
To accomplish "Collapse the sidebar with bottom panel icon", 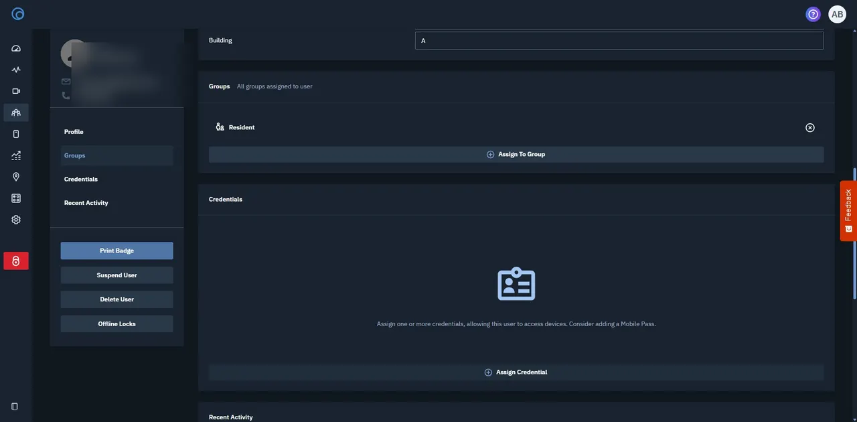I will click(15, 407).
